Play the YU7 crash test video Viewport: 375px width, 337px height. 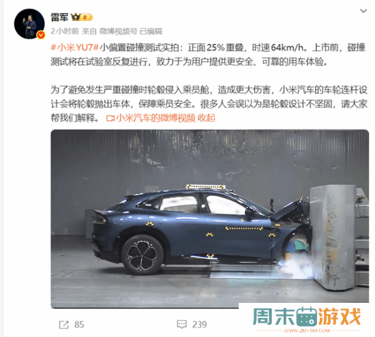click(x=210, y=219)
